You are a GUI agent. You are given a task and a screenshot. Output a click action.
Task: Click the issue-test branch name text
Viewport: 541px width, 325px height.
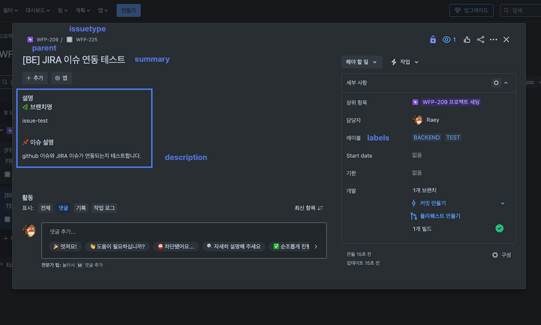pos(35,120)
